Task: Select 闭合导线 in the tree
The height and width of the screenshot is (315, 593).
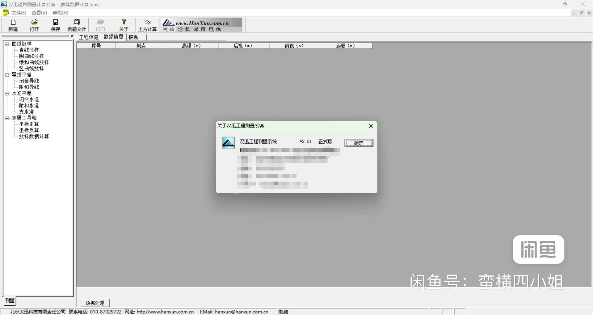Action: tap(29, 81)
